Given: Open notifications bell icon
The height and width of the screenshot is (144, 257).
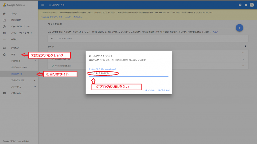Looking at the screenshot, I should pyautogui.click(x=246, y=5).
